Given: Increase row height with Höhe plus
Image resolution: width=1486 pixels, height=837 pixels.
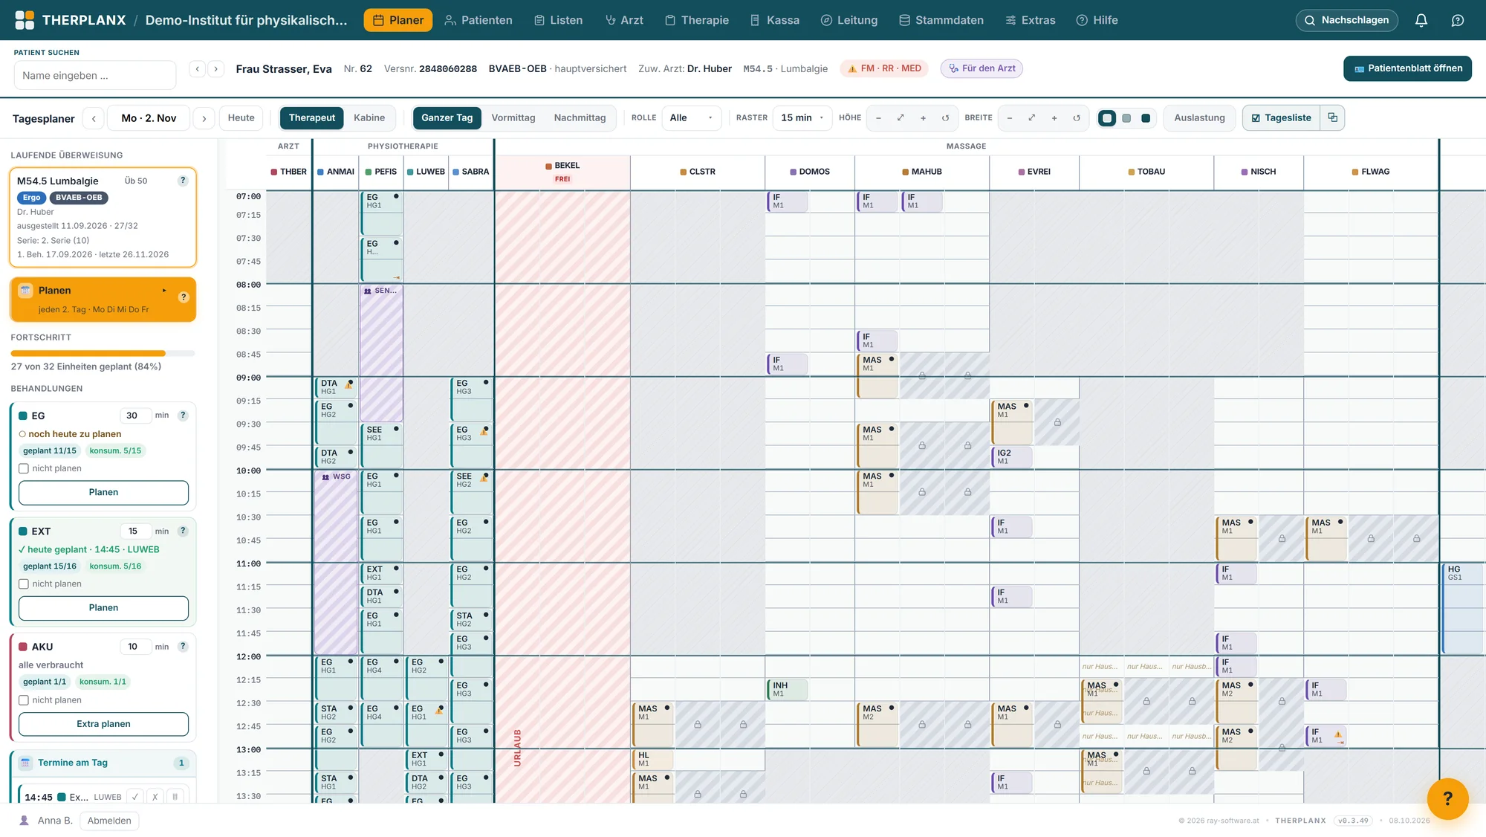Looking at the screenshot, I should [923, 118].
